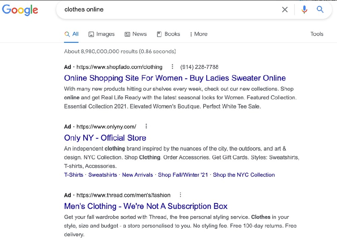Start voice search with the microphone icon

(304, 9)
